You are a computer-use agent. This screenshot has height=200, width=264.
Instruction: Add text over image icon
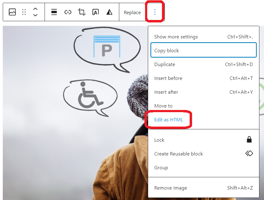point(96,12)
